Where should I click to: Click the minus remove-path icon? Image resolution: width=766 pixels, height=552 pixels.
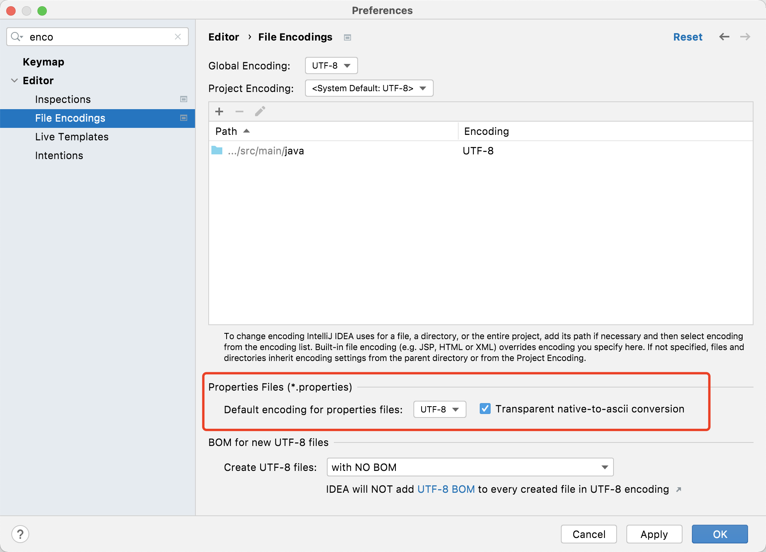coord(239,111)
